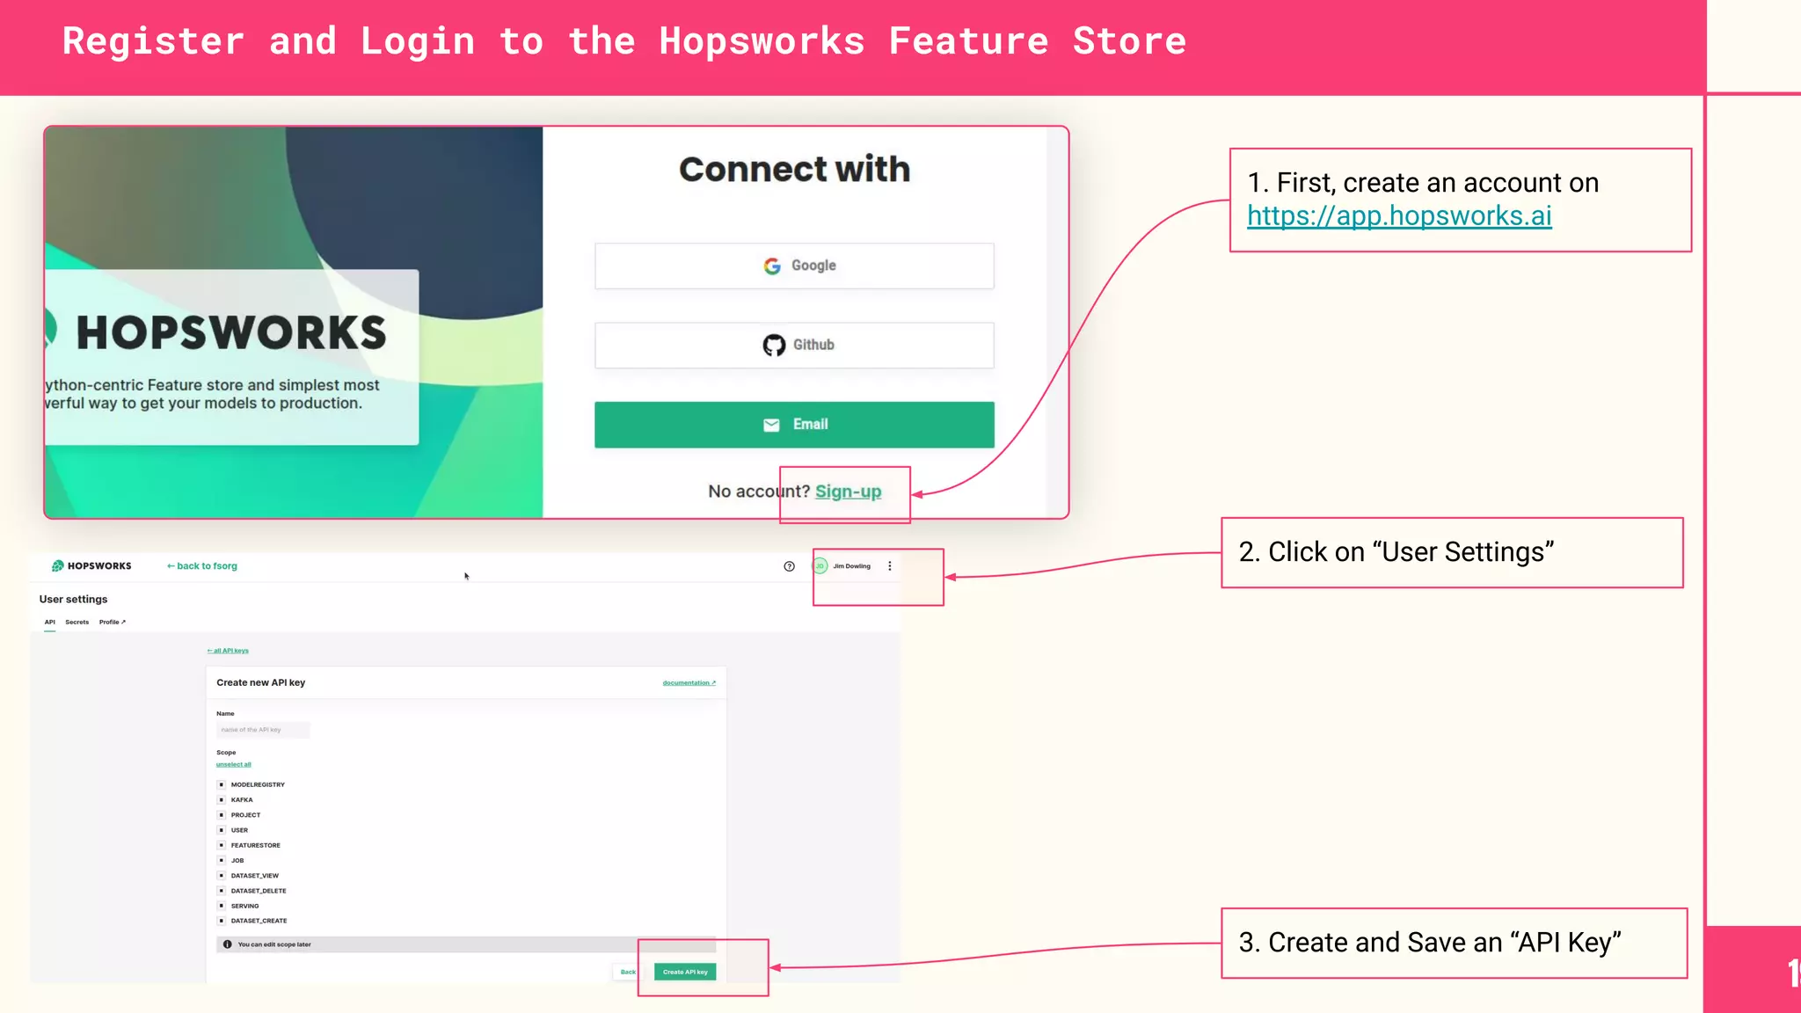The height and width of the screenshot is (1013, 1801).
Task: Click the Back button
Action: pyautogui.click(x=628, y=972)
